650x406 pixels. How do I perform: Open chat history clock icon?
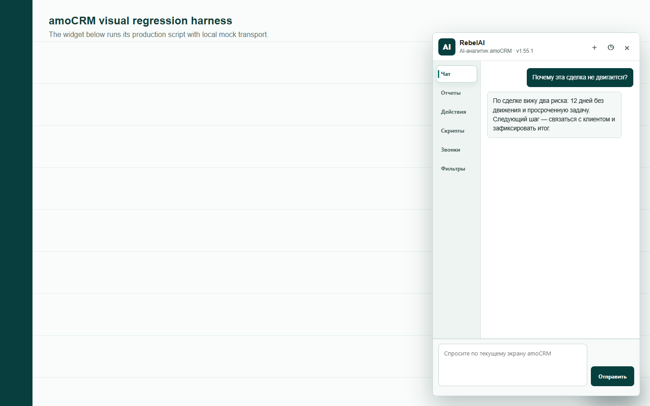[611, 47]
